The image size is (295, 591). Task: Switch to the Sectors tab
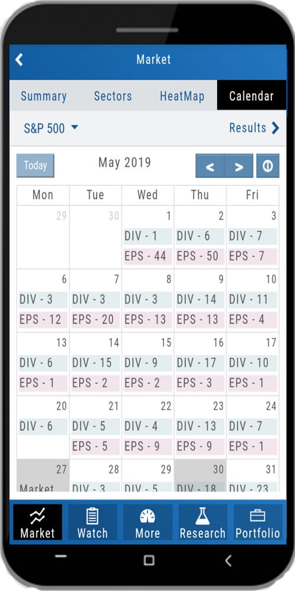coord(113,96)
